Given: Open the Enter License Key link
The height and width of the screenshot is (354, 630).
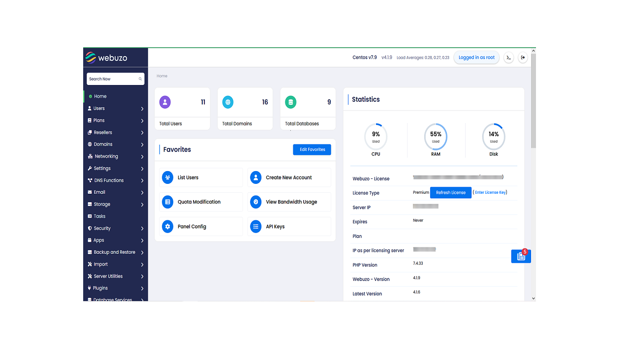Looking at the screenshot, I should pos(490,193).
